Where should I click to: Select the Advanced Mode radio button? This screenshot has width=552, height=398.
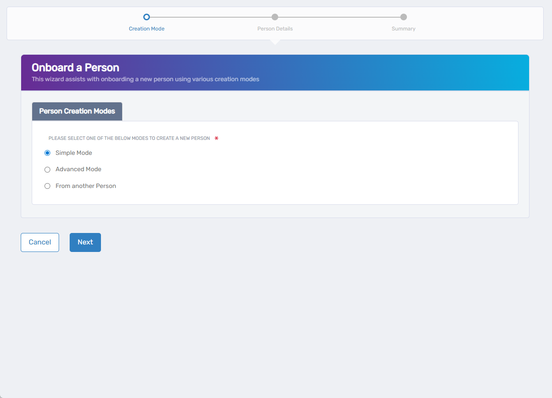click(47, 169)
